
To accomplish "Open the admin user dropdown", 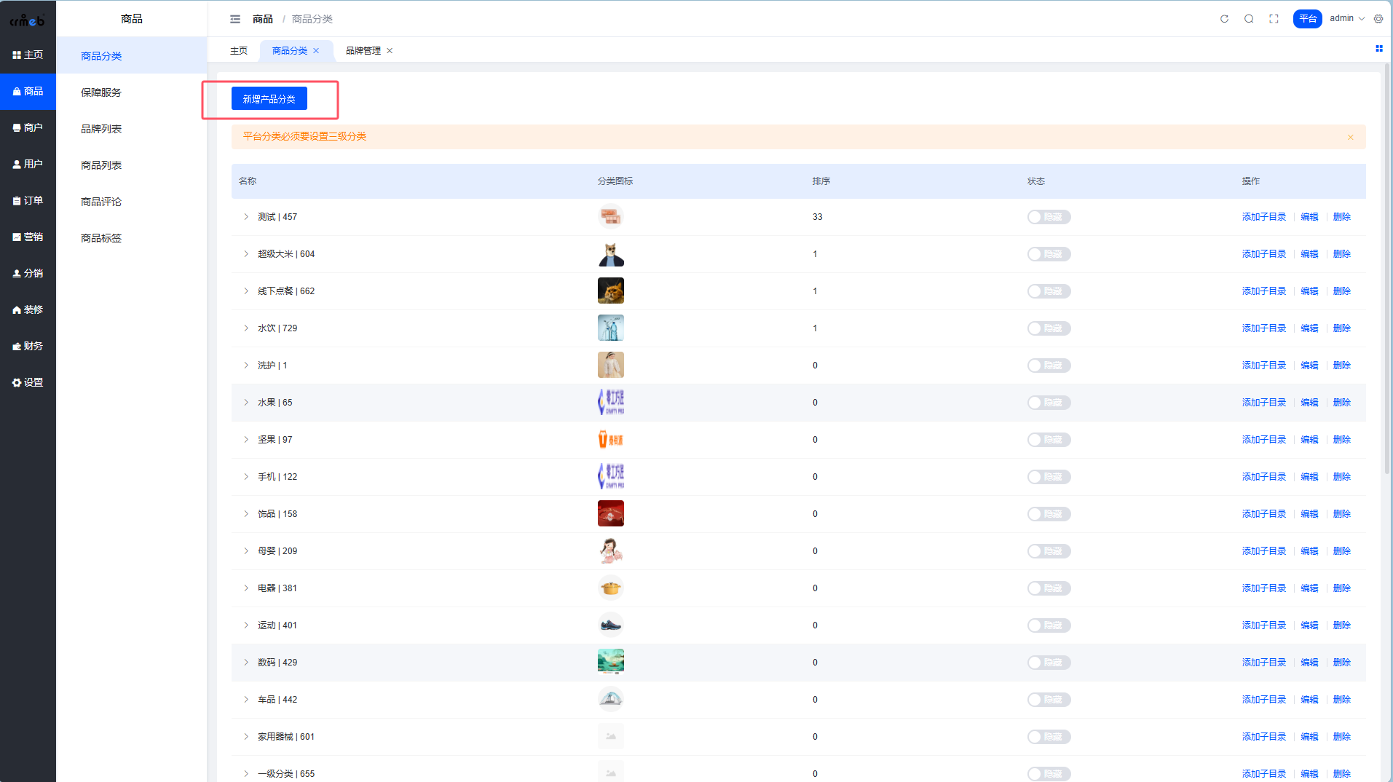I will 1346,19.
